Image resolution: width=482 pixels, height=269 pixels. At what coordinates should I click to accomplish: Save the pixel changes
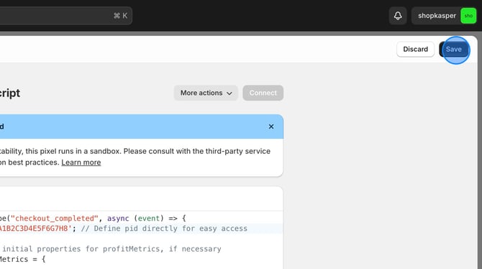[454, 49]
